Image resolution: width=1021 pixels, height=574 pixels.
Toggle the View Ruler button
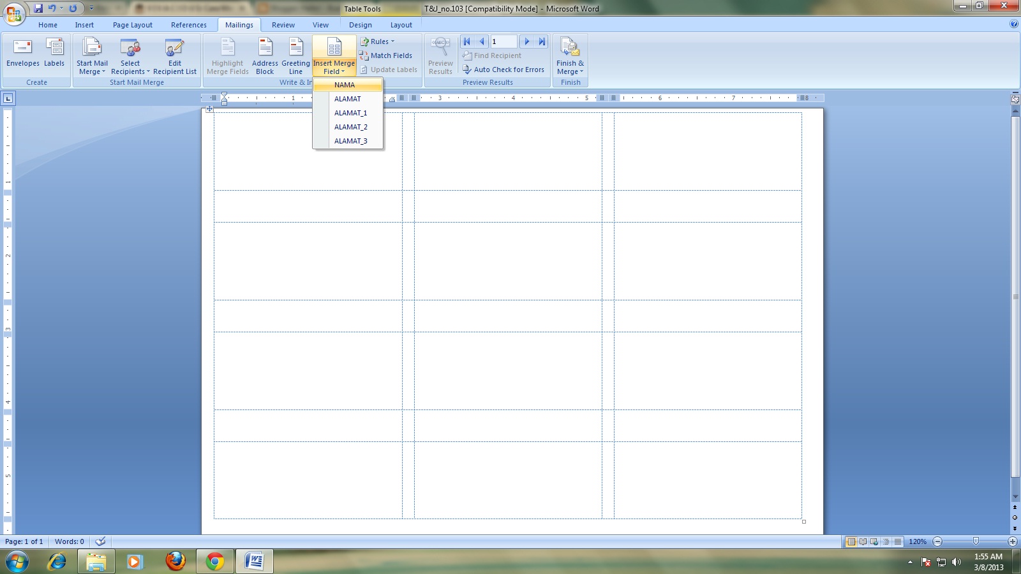[x=1015, y=99]
